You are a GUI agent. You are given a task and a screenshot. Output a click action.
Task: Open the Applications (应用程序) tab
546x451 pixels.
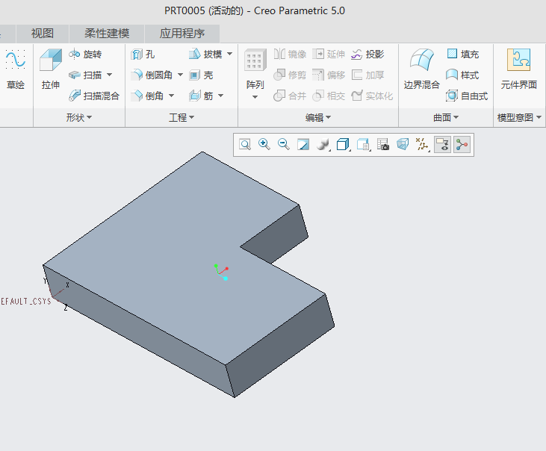tap(182, 34)
